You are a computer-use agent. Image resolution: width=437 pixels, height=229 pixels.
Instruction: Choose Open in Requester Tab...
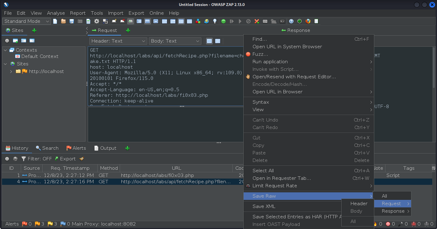309,178
